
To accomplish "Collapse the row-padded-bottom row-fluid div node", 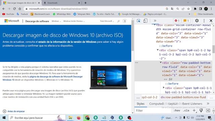I will (161, 63).
